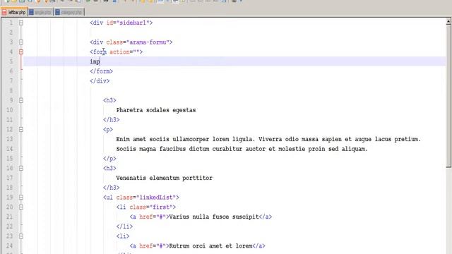
Task: Click line number 8 in the margin
Action: pyautogui.click(x=11, y=90)
